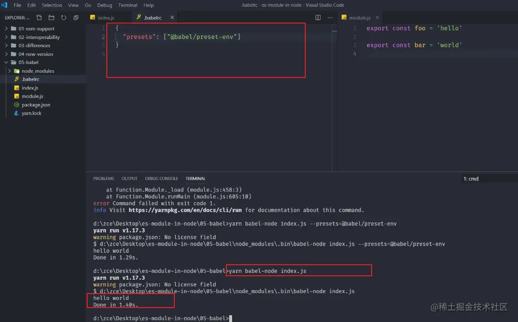The width and height of the screenshot is (518, 322).
Task: Collapse the 05-babel folder
Action: coord(6,62)
